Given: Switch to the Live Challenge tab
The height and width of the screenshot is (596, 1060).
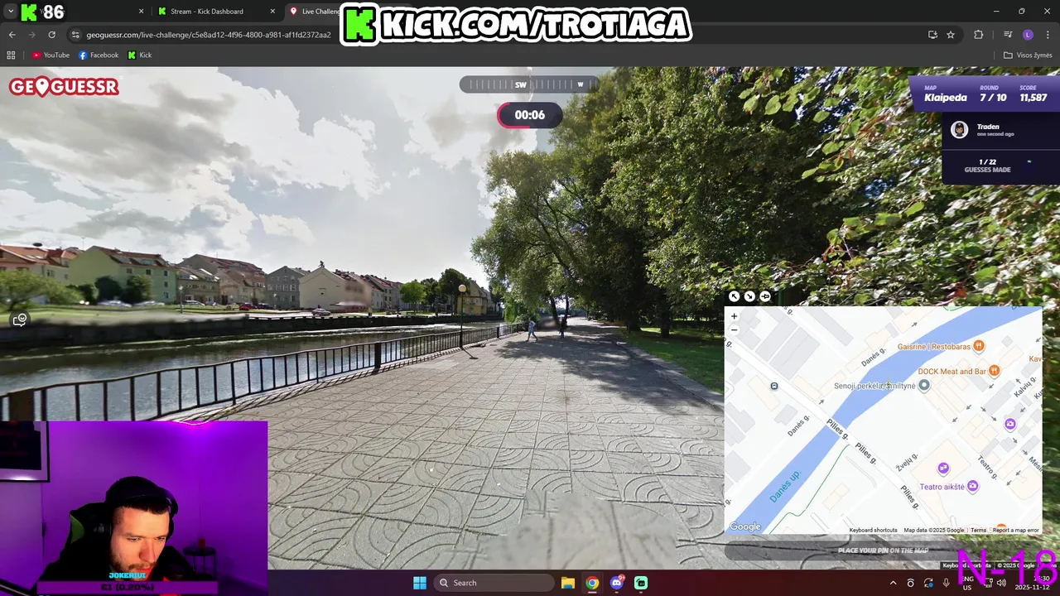Looking at the screenshot, I should click(320, 12).
